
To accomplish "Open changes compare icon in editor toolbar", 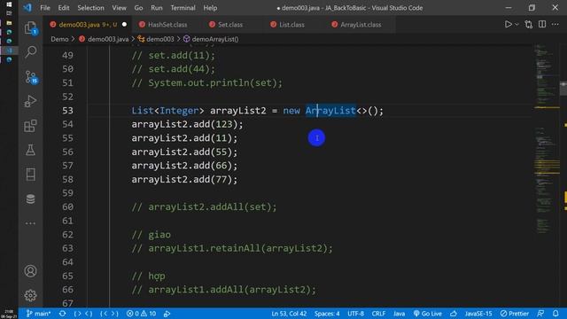I will tap(529, 24).
